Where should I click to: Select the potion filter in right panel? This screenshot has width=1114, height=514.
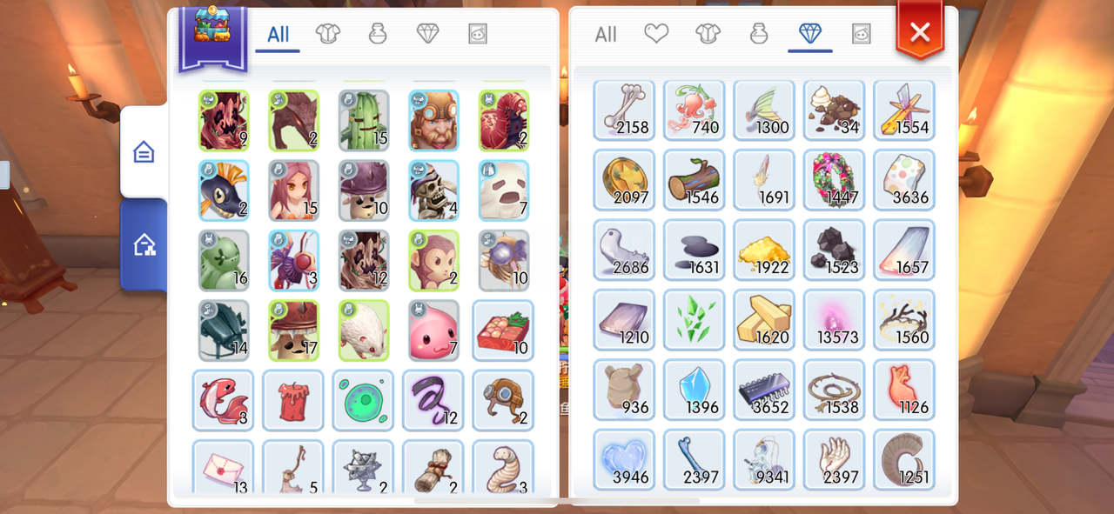coord(759,34)
